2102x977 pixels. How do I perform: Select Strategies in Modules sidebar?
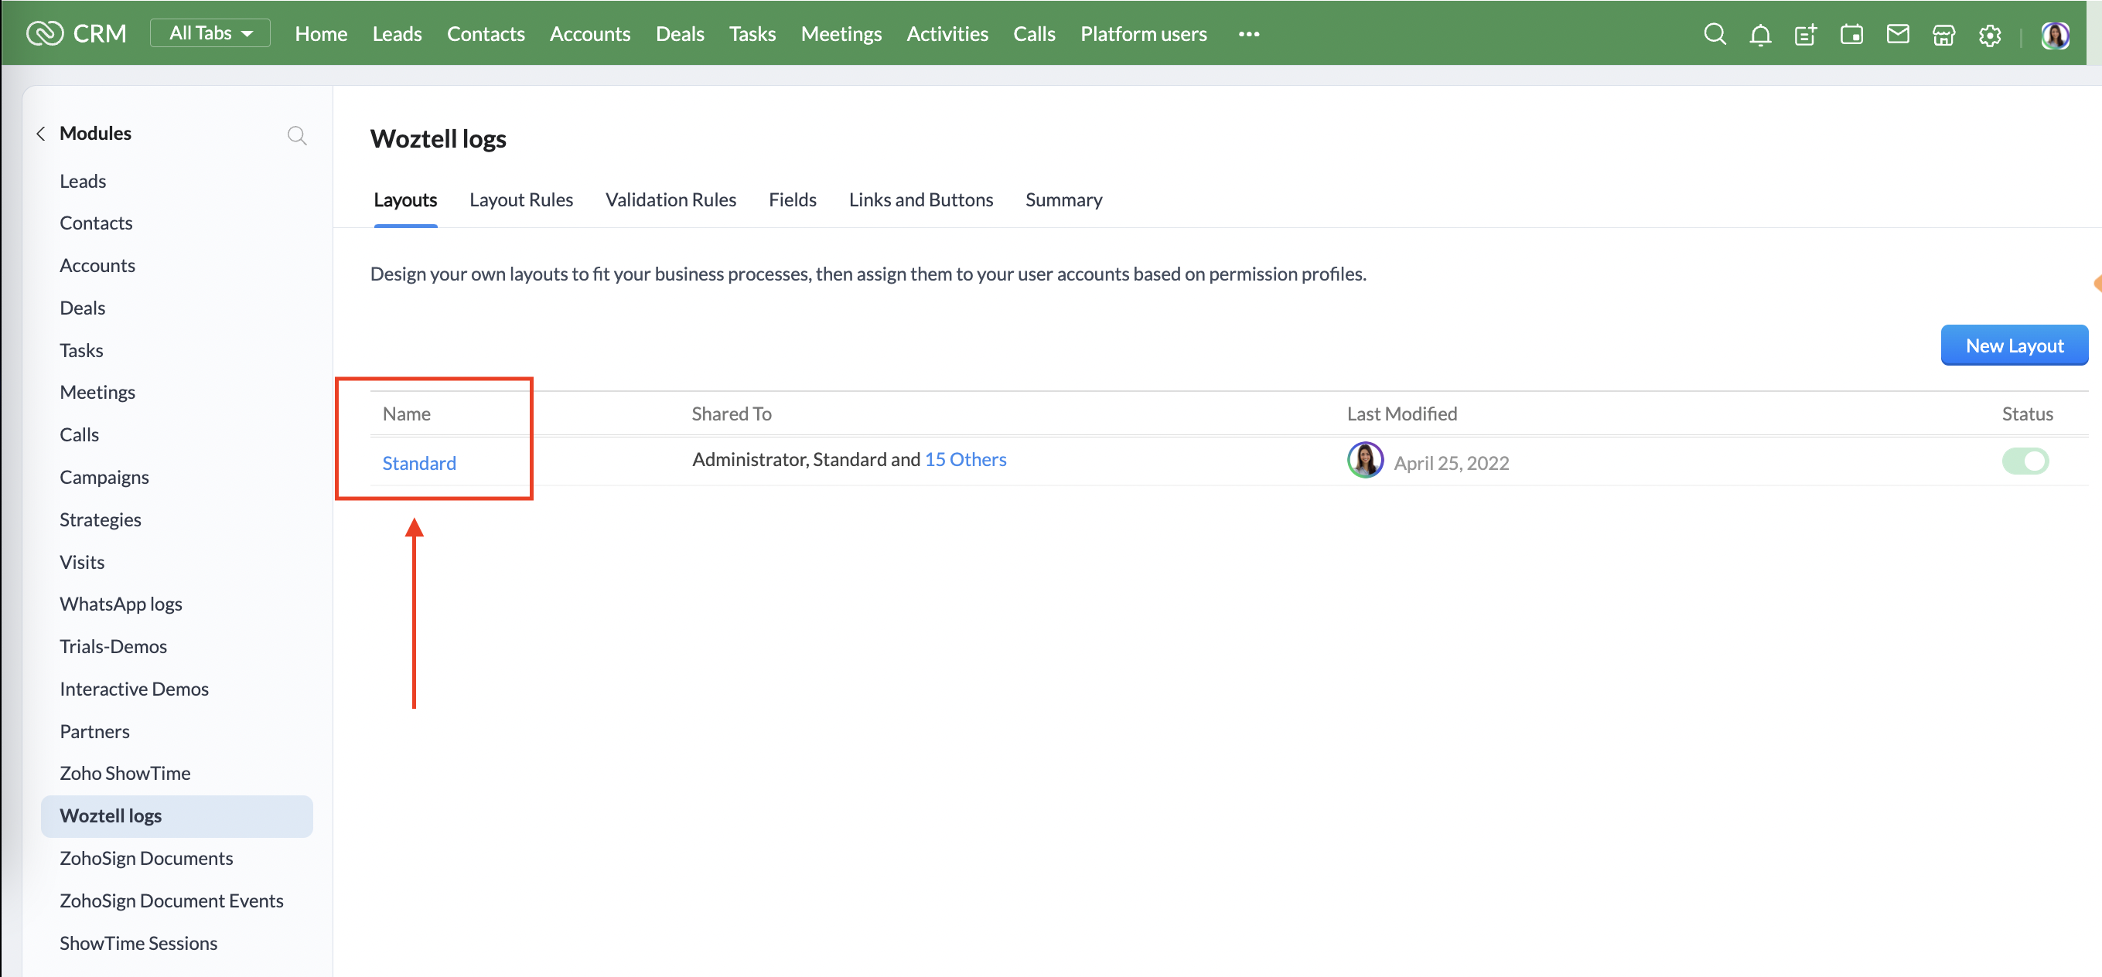click(x=100, y=519)
